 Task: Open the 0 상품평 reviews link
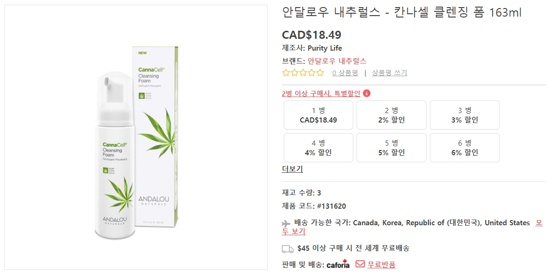point(345,72)
